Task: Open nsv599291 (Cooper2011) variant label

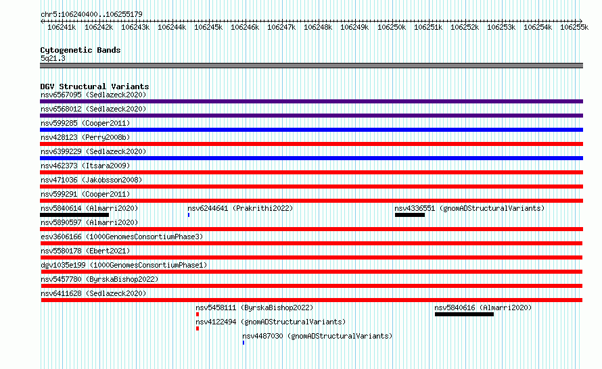Action: pos(85,194)
